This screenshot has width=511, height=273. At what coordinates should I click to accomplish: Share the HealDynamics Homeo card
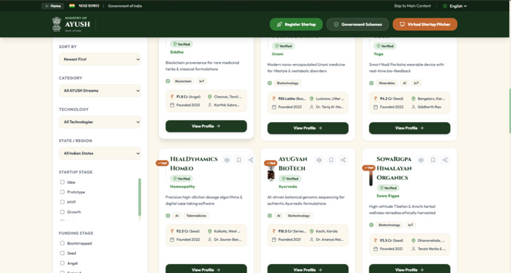click(250, 160)
